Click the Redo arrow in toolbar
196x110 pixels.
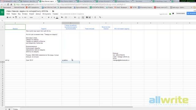[13, 17]
